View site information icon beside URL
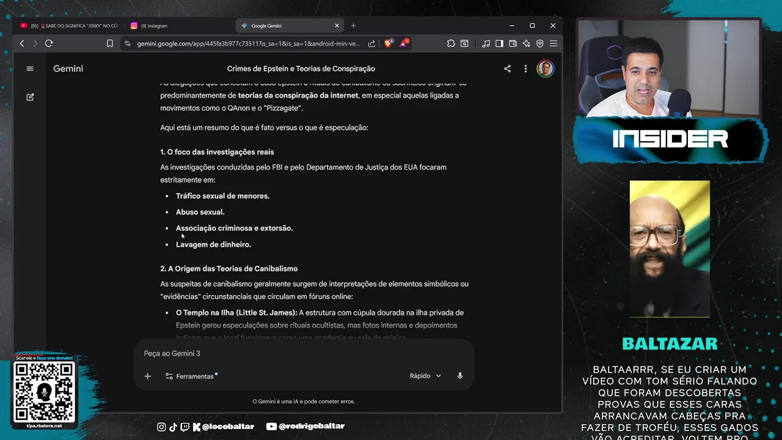 tap(127, 43)
